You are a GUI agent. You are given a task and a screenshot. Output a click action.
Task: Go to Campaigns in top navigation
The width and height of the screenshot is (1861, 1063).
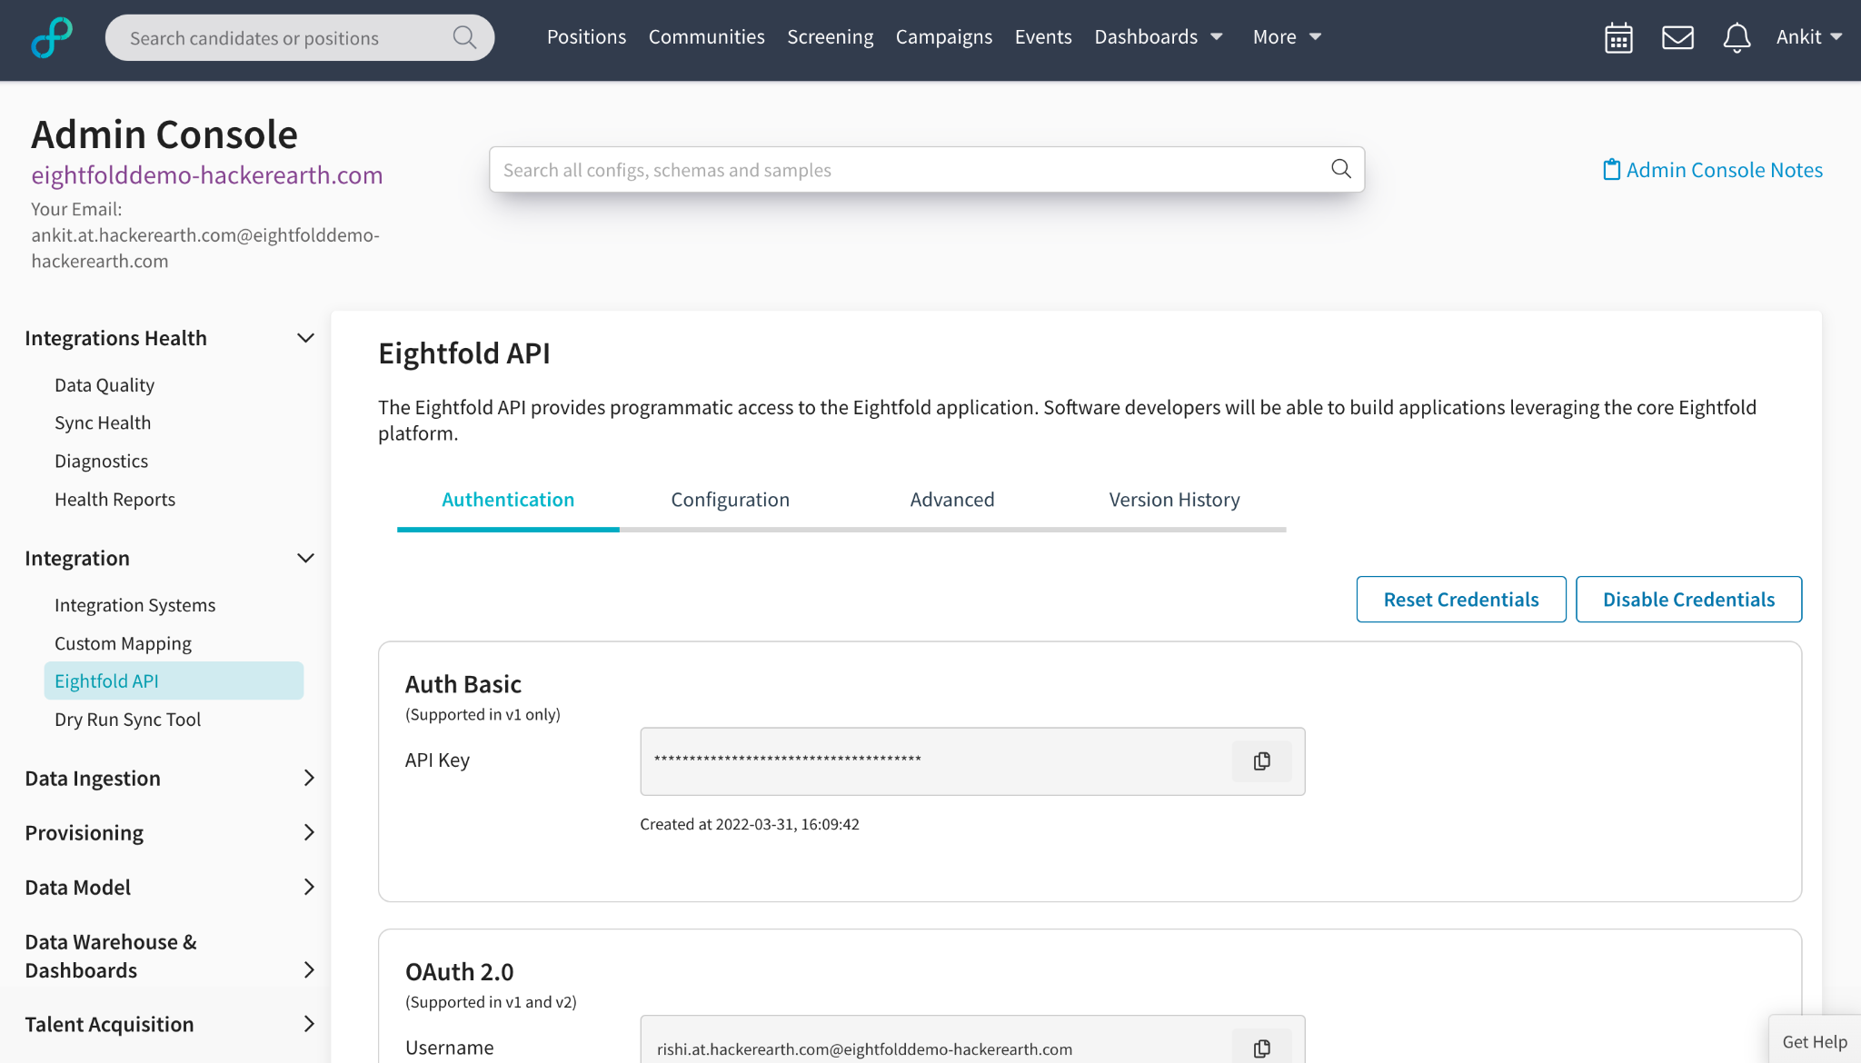tap(944, 37)
